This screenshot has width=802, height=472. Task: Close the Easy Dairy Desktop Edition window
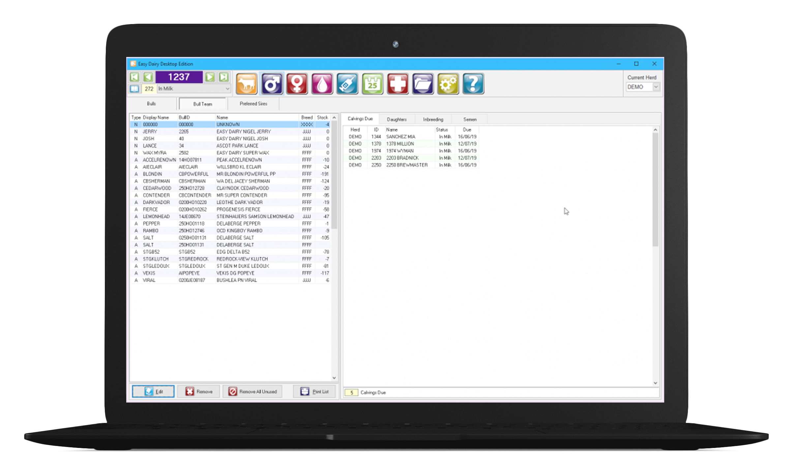pyautogui.click(x=654, y=64)
